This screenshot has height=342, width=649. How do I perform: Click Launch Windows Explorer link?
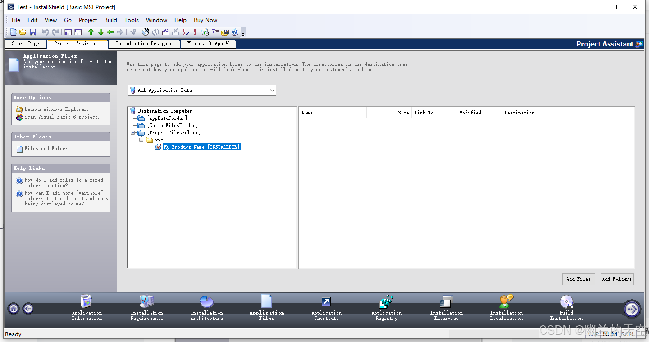56,109
